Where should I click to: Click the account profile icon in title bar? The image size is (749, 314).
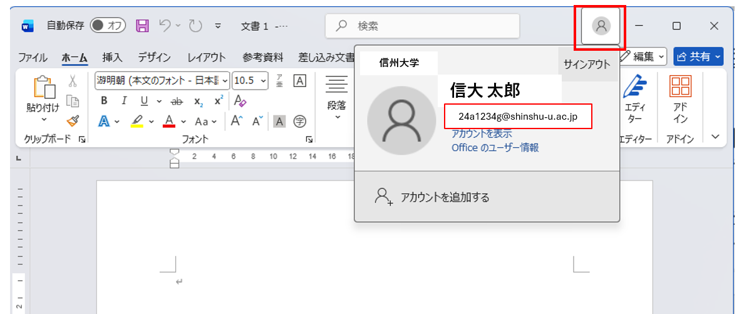601,26
